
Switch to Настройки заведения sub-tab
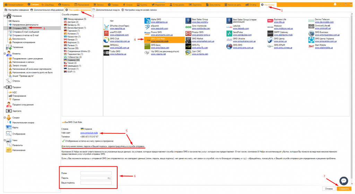pos(17,10)
